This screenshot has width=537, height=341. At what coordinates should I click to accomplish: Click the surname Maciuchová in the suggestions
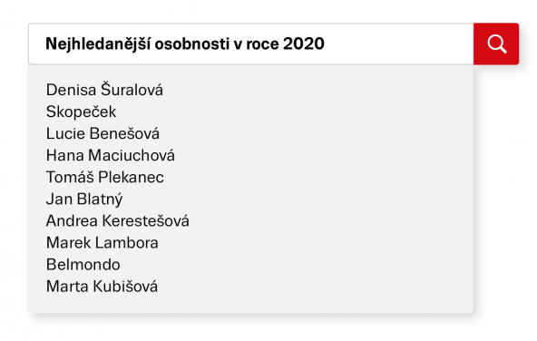coord(132,155)
